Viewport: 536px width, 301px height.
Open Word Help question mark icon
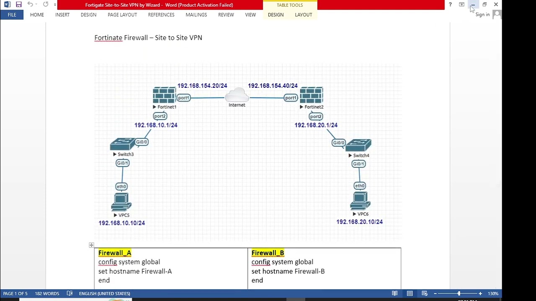pos(450,5)
